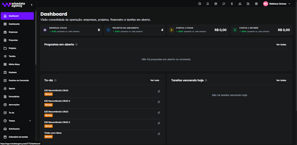
Task: Open Padrões de Conclusão in sidebar
Action: click(x=17, y=80)
